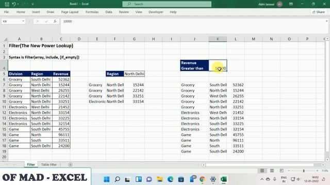Viewport: 330px width, 185px height.
Task: Switch to the Table Filter sheet tab
Action: pyautogui.click(x=49, y=164)
